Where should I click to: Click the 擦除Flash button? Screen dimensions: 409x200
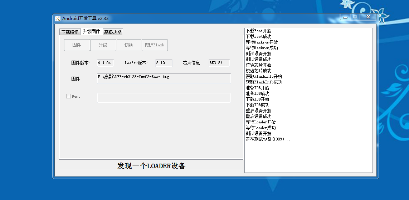click(x=155, y=45)
